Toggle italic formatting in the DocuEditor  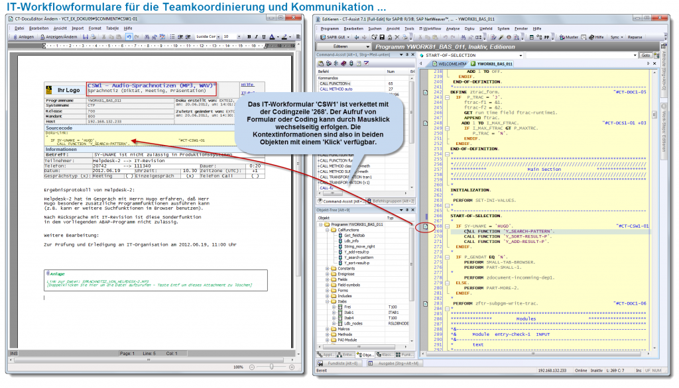click(255, 37)
